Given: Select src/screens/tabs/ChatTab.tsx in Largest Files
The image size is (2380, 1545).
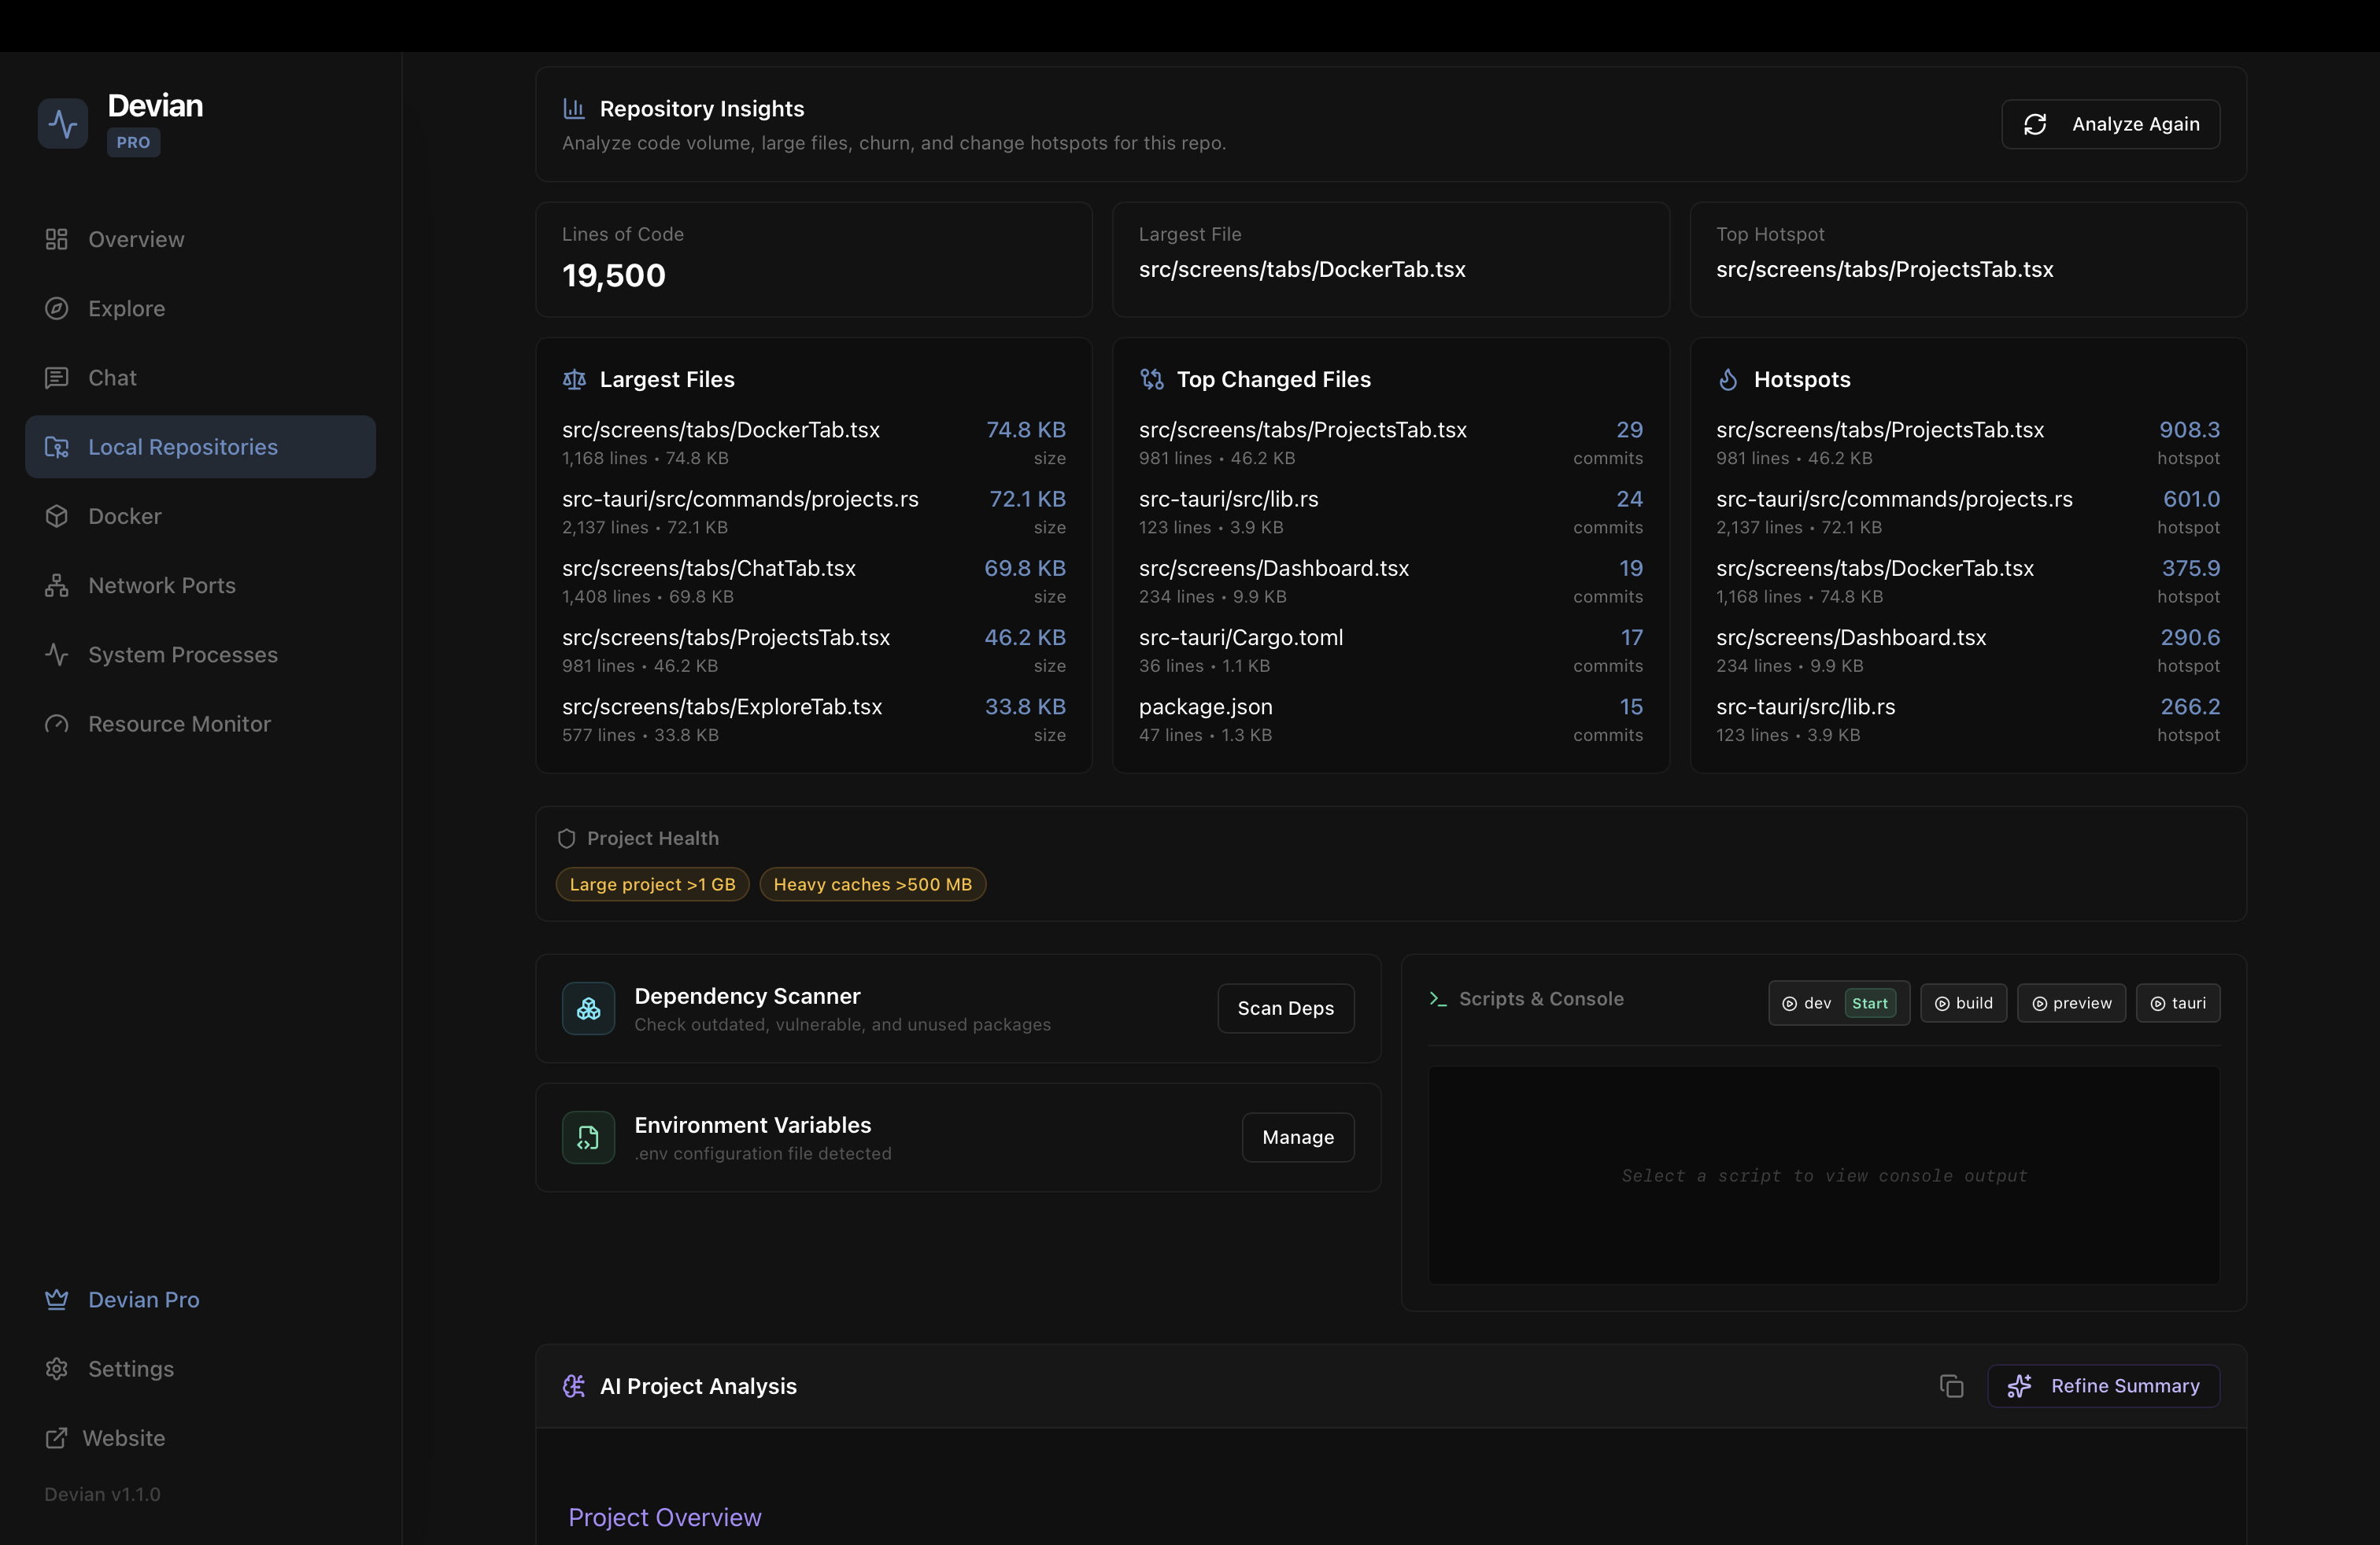Looking at the screenshot, I should click(708, 569).
